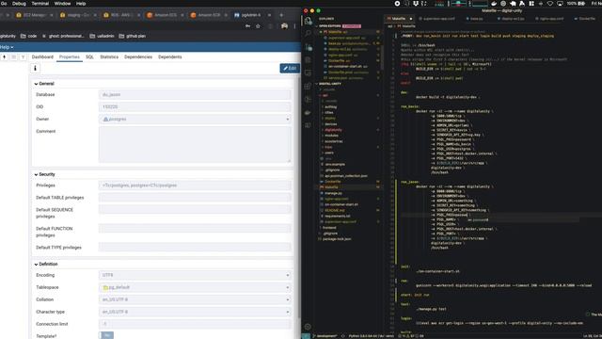Open api.postman_collection.json in explorer
Viewport: 602px width, 339px height.
(346, 176)
